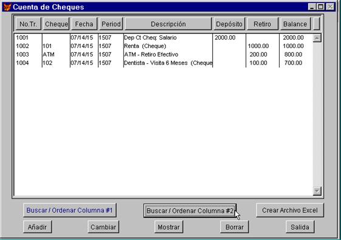
Task: Click the Balance column header
Action: click(x=295, y=24)
